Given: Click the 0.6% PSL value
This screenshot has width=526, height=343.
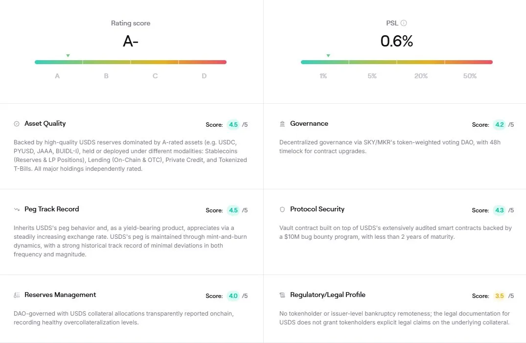Looking at the screenshot, I should tap(397, 42).
